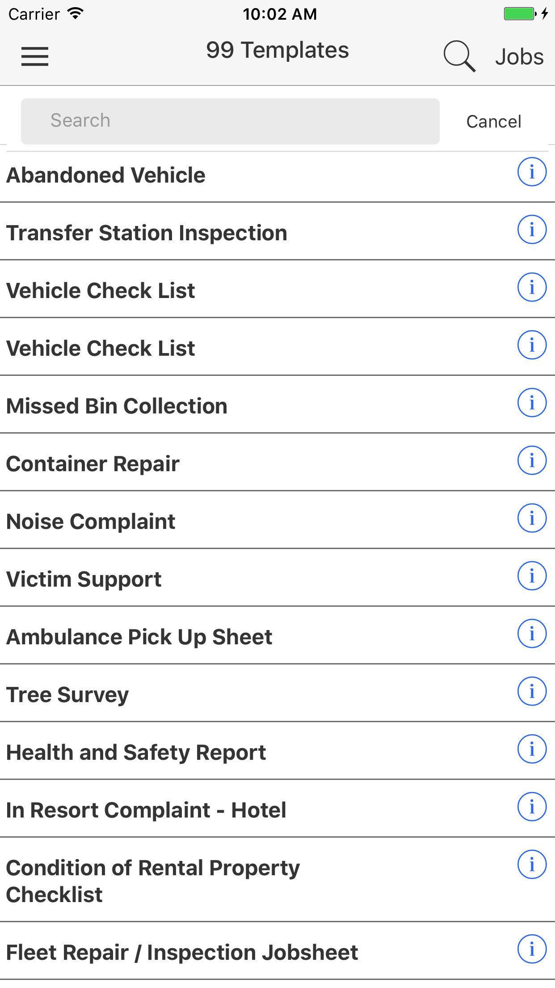The image size is (555, 988).
Task: Select the Abandoned Vehicle template
Action: click(106, 175)
